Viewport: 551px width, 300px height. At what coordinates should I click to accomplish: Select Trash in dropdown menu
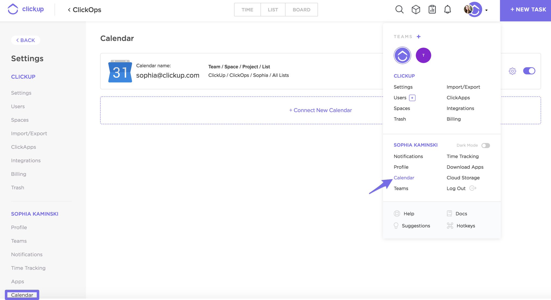[x=400, y=119]
